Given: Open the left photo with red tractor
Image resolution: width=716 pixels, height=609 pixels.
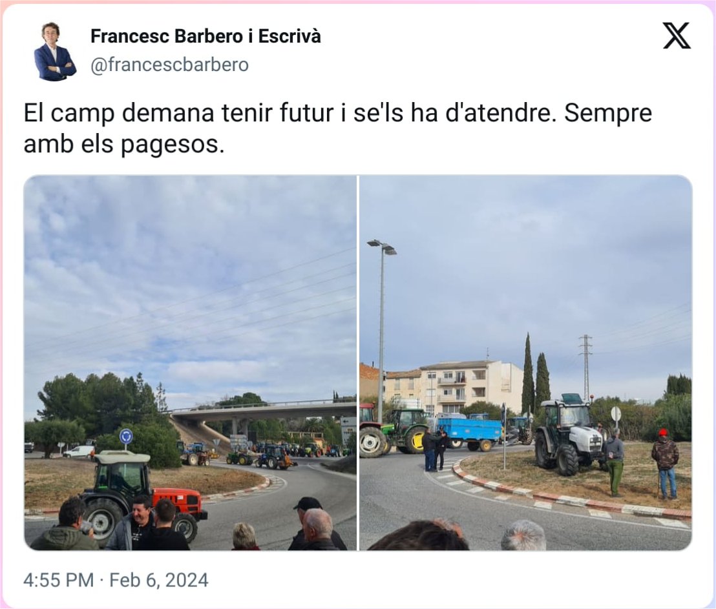Looking at the screenshot, I should point(190,363).
